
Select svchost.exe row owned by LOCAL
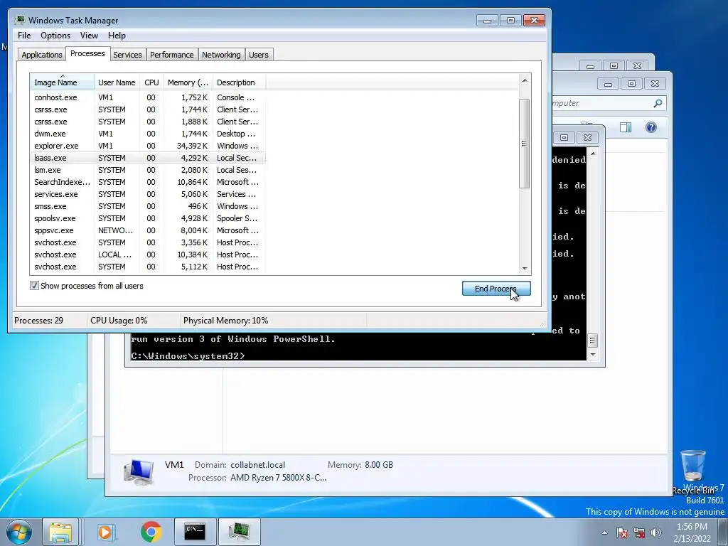pos(148,255)
